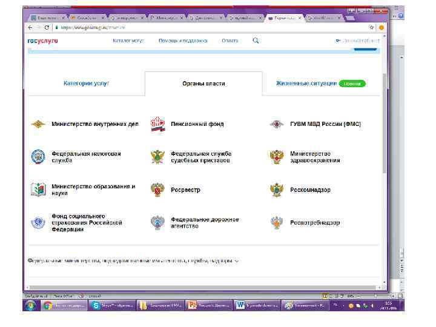Screen dimensions: 436x327
Task: Open the Windows Start button
Action: pos(31,306)
